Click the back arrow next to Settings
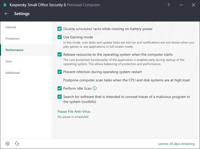The image size is (200, 149). [6, 14]
